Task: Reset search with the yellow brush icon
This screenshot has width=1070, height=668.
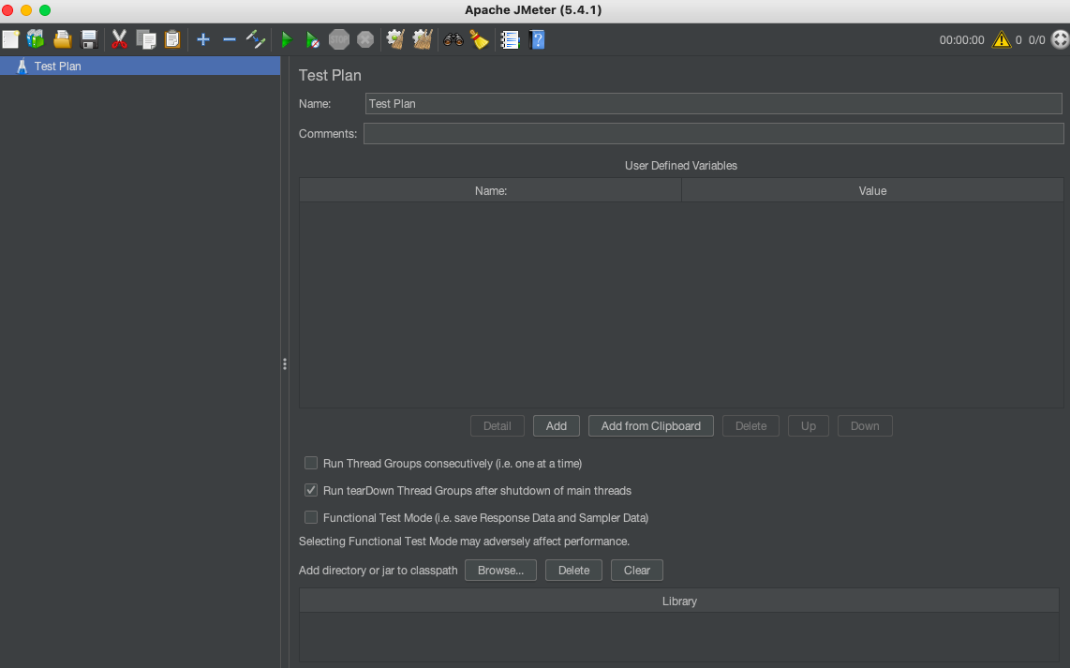Action: (479, 39)
